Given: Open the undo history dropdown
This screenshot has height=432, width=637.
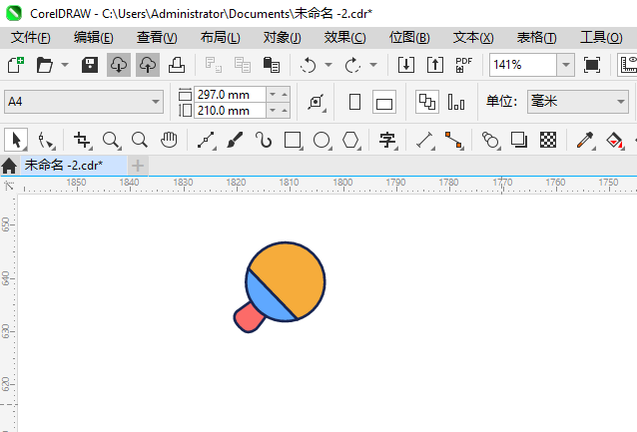Looking at the screenshot, I should (x=328, y=65).
